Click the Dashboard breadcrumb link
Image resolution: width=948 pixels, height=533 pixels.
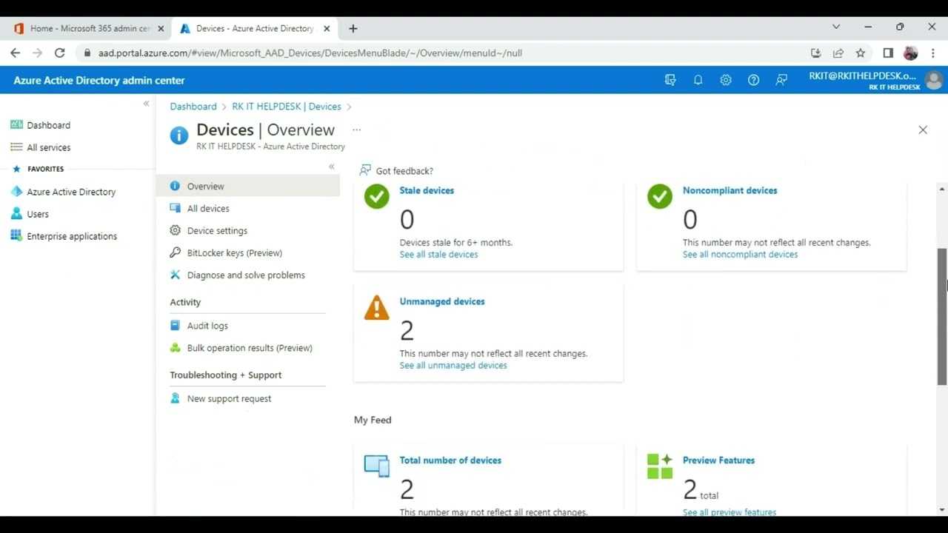(x=193, y=107)
